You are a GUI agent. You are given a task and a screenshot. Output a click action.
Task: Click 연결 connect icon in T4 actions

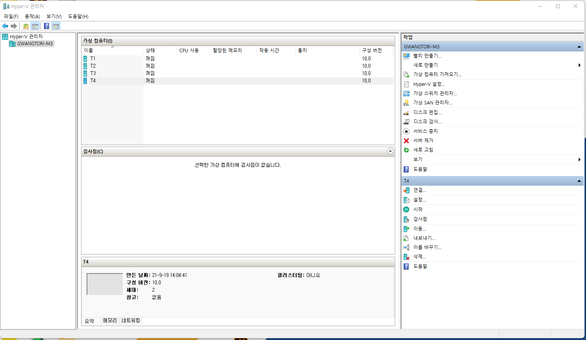(x=406, y=190)
